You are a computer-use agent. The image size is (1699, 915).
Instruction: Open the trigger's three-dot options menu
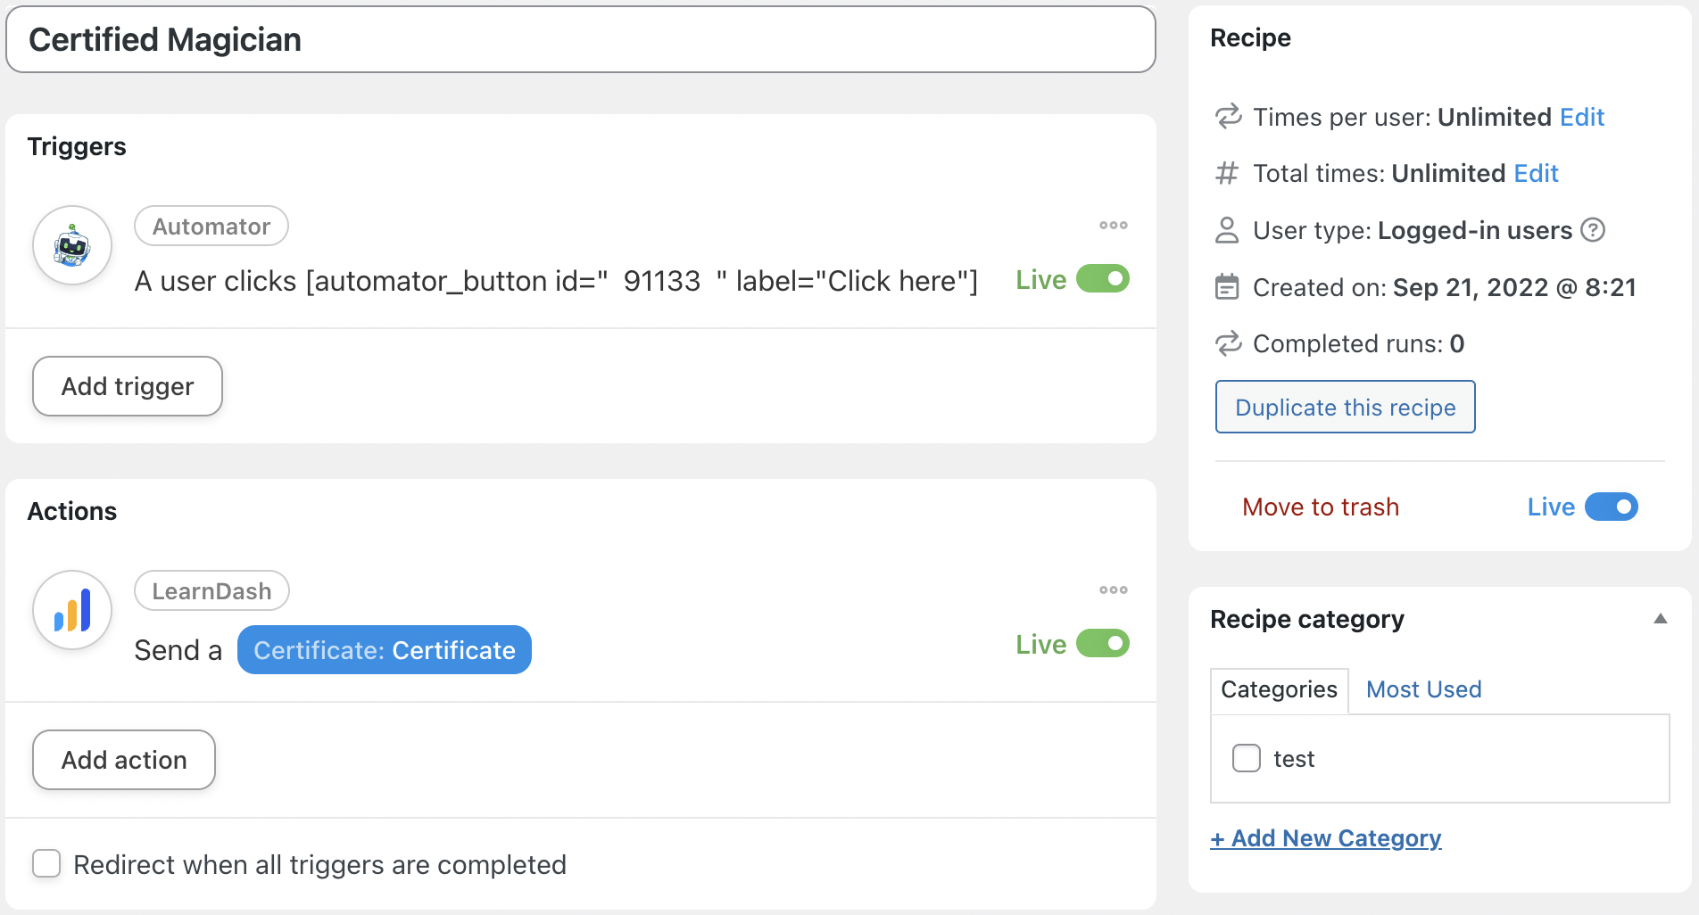(1113, 225)
